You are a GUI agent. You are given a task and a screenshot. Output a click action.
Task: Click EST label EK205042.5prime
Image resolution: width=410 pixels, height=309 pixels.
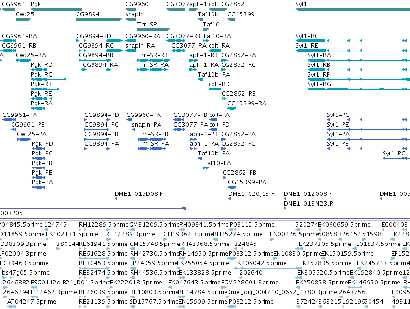(261, 263)
